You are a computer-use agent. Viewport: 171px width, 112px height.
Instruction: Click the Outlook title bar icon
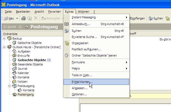point(4,5)
